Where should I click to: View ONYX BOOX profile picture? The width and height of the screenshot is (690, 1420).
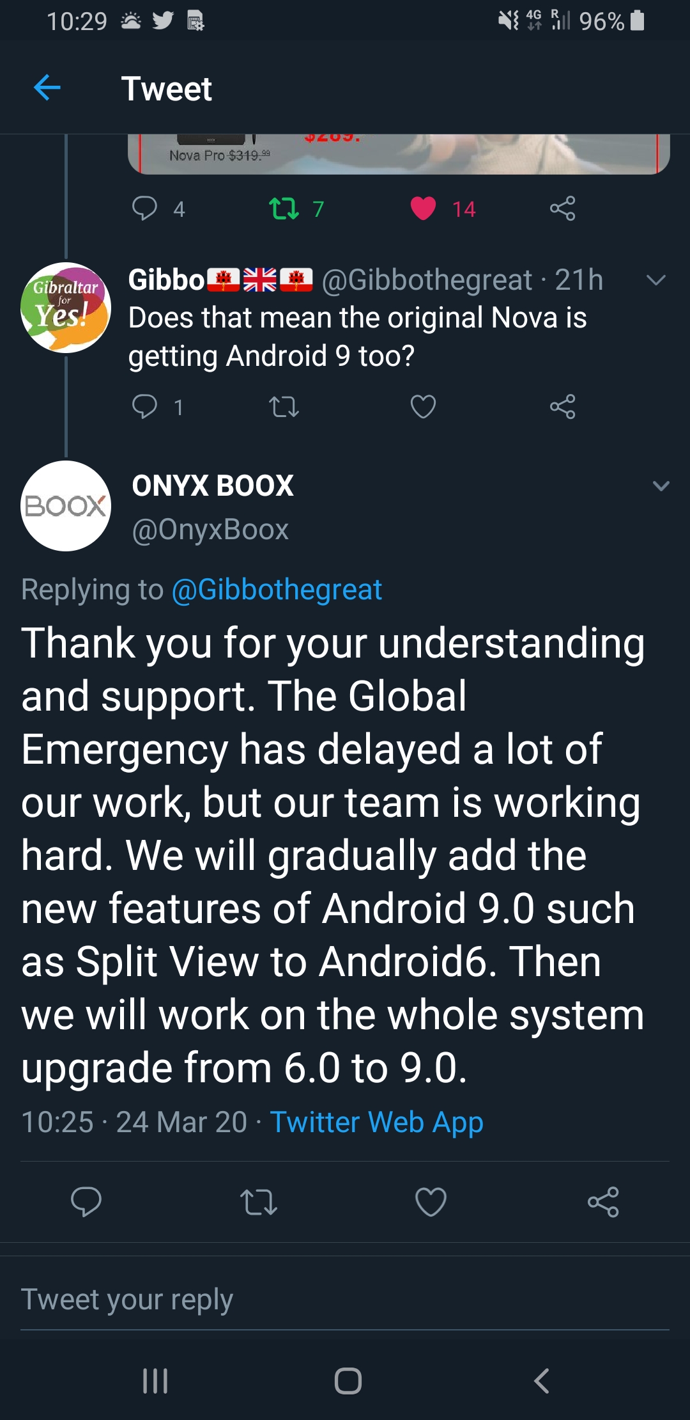click(x=66, y=506)
